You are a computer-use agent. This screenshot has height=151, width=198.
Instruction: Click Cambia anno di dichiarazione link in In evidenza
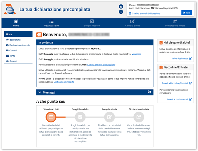point(101,65)
